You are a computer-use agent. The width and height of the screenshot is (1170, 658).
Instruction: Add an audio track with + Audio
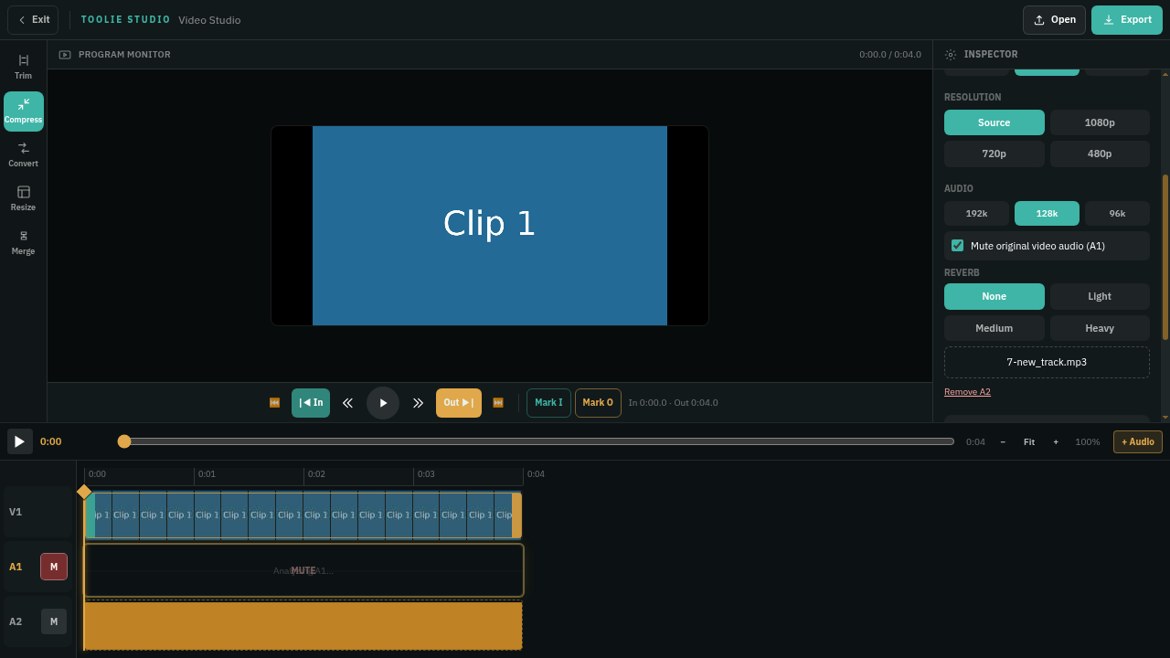click(x=1138, y=441)
